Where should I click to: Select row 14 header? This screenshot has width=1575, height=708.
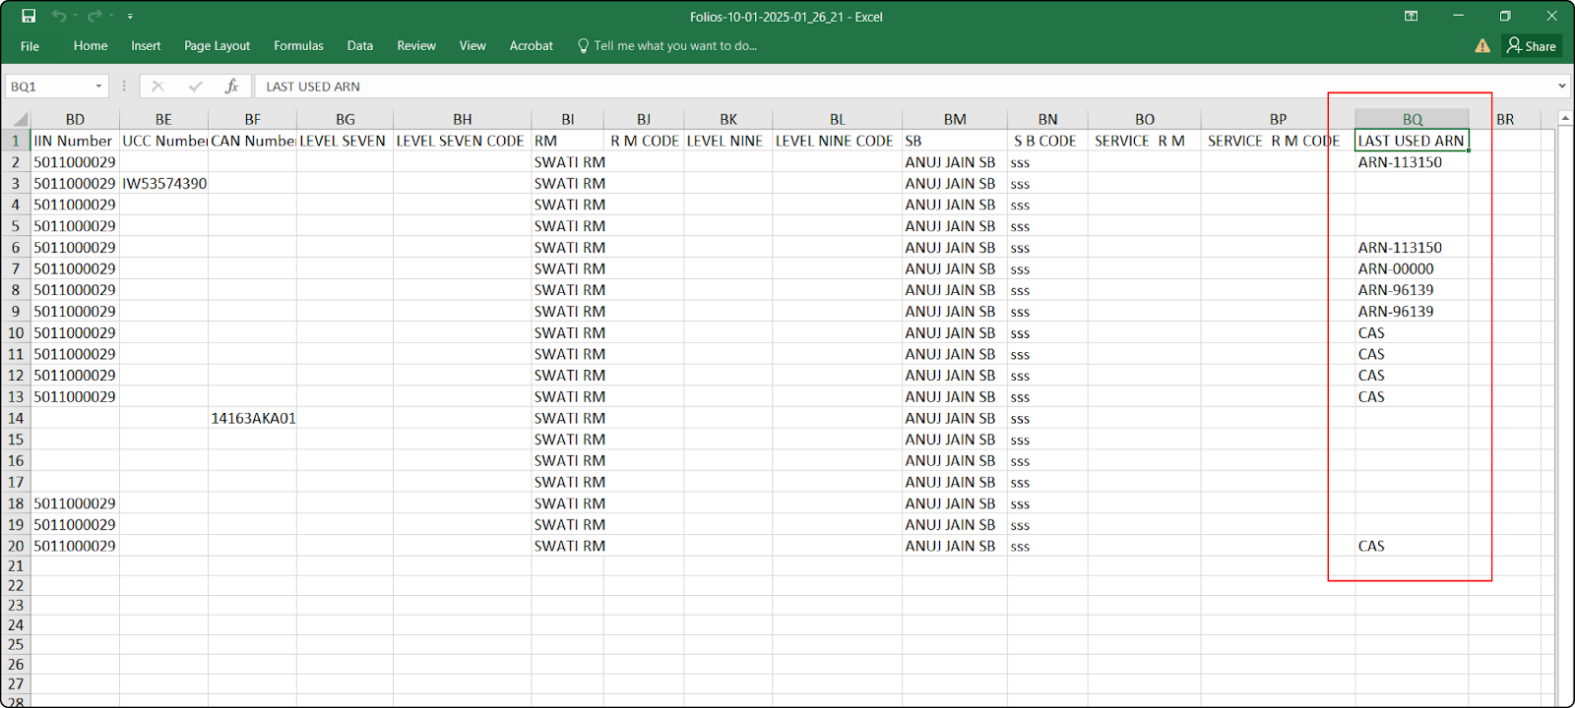click(x=16, y=418)
